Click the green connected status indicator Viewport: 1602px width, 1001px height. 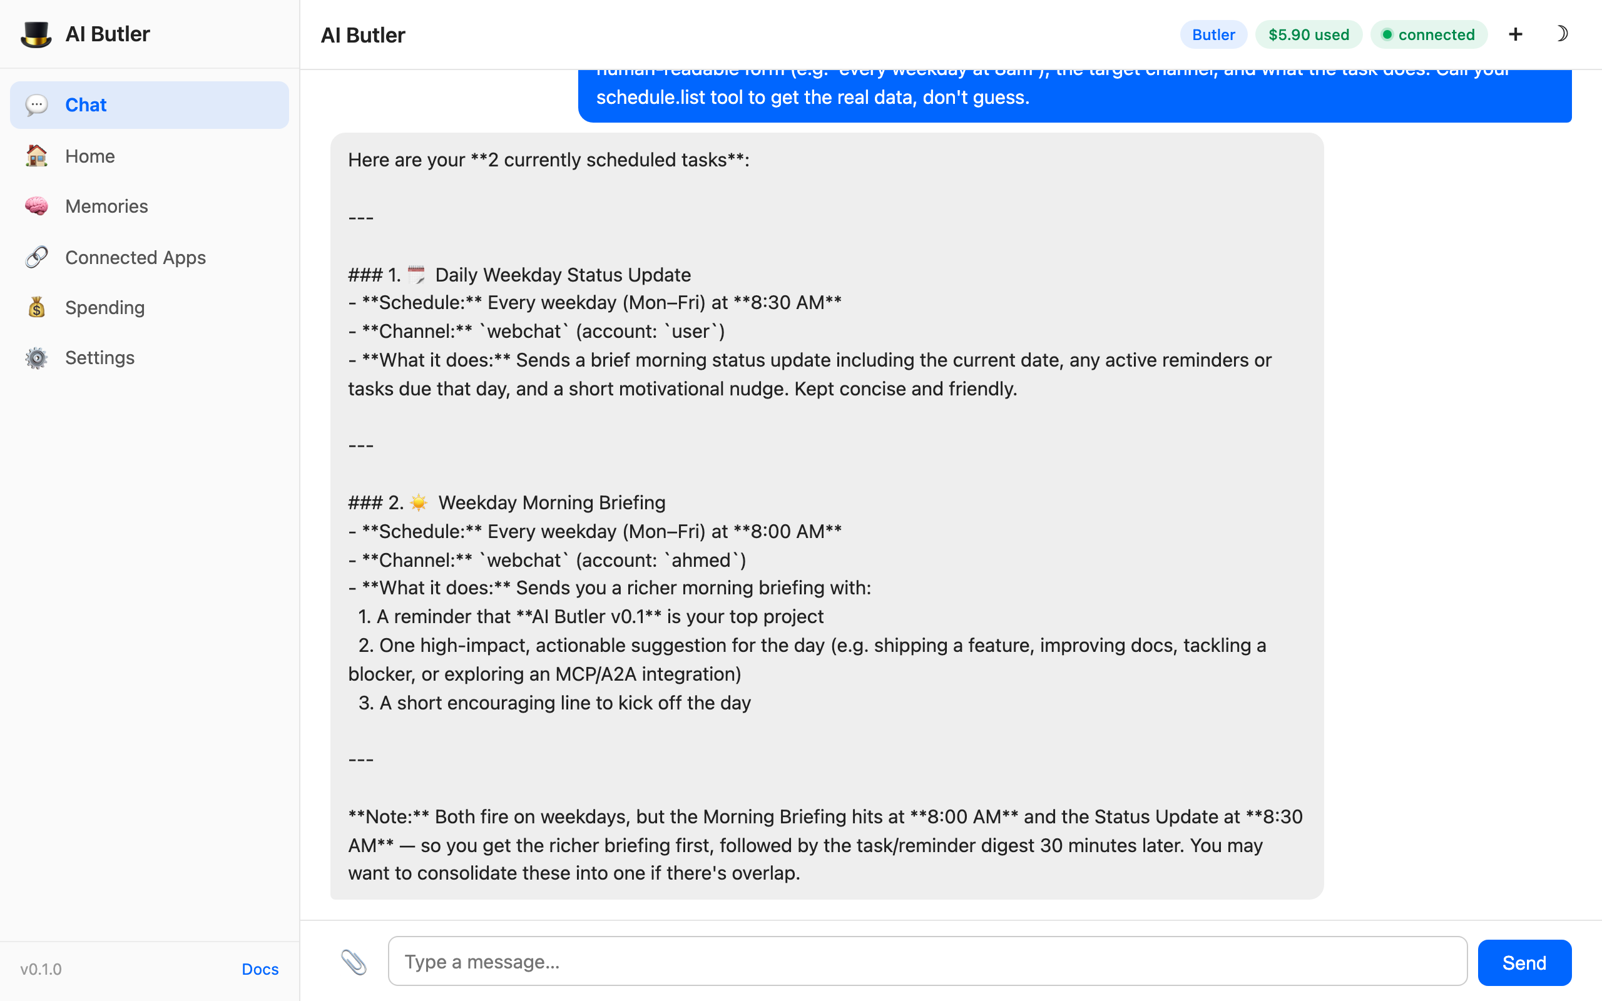[x=1429, y=34]
